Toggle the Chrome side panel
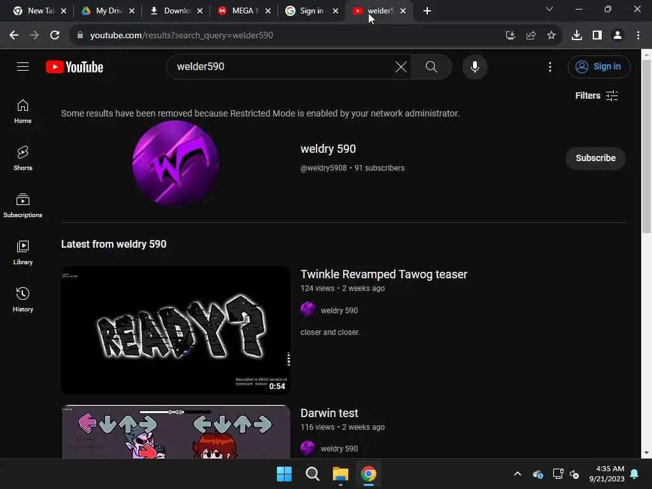Viewport: 652px width, 489px height. 597,36
